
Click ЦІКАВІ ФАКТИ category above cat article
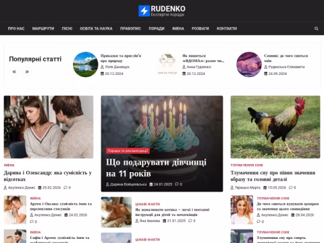[x=148, y=204]
